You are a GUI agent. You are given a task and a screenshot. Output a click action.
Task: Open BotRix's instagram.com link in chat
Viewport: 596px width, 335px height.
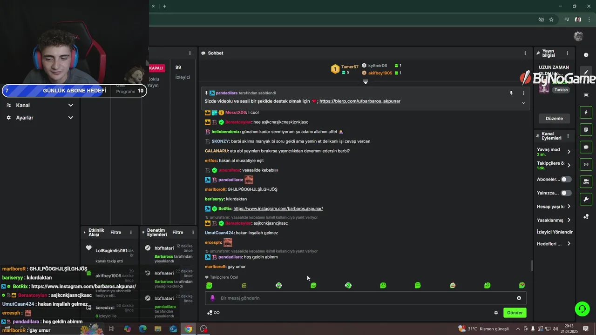coord(278,208)
